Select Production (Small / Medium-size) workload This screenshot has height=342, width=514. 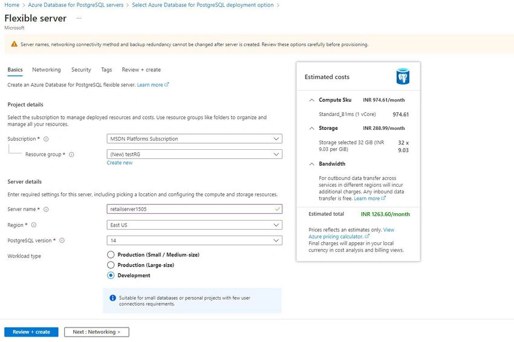click(x=111, y=254)
